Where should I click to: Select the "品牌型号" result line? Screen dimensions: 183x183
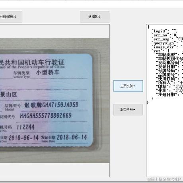pos(169,74)
